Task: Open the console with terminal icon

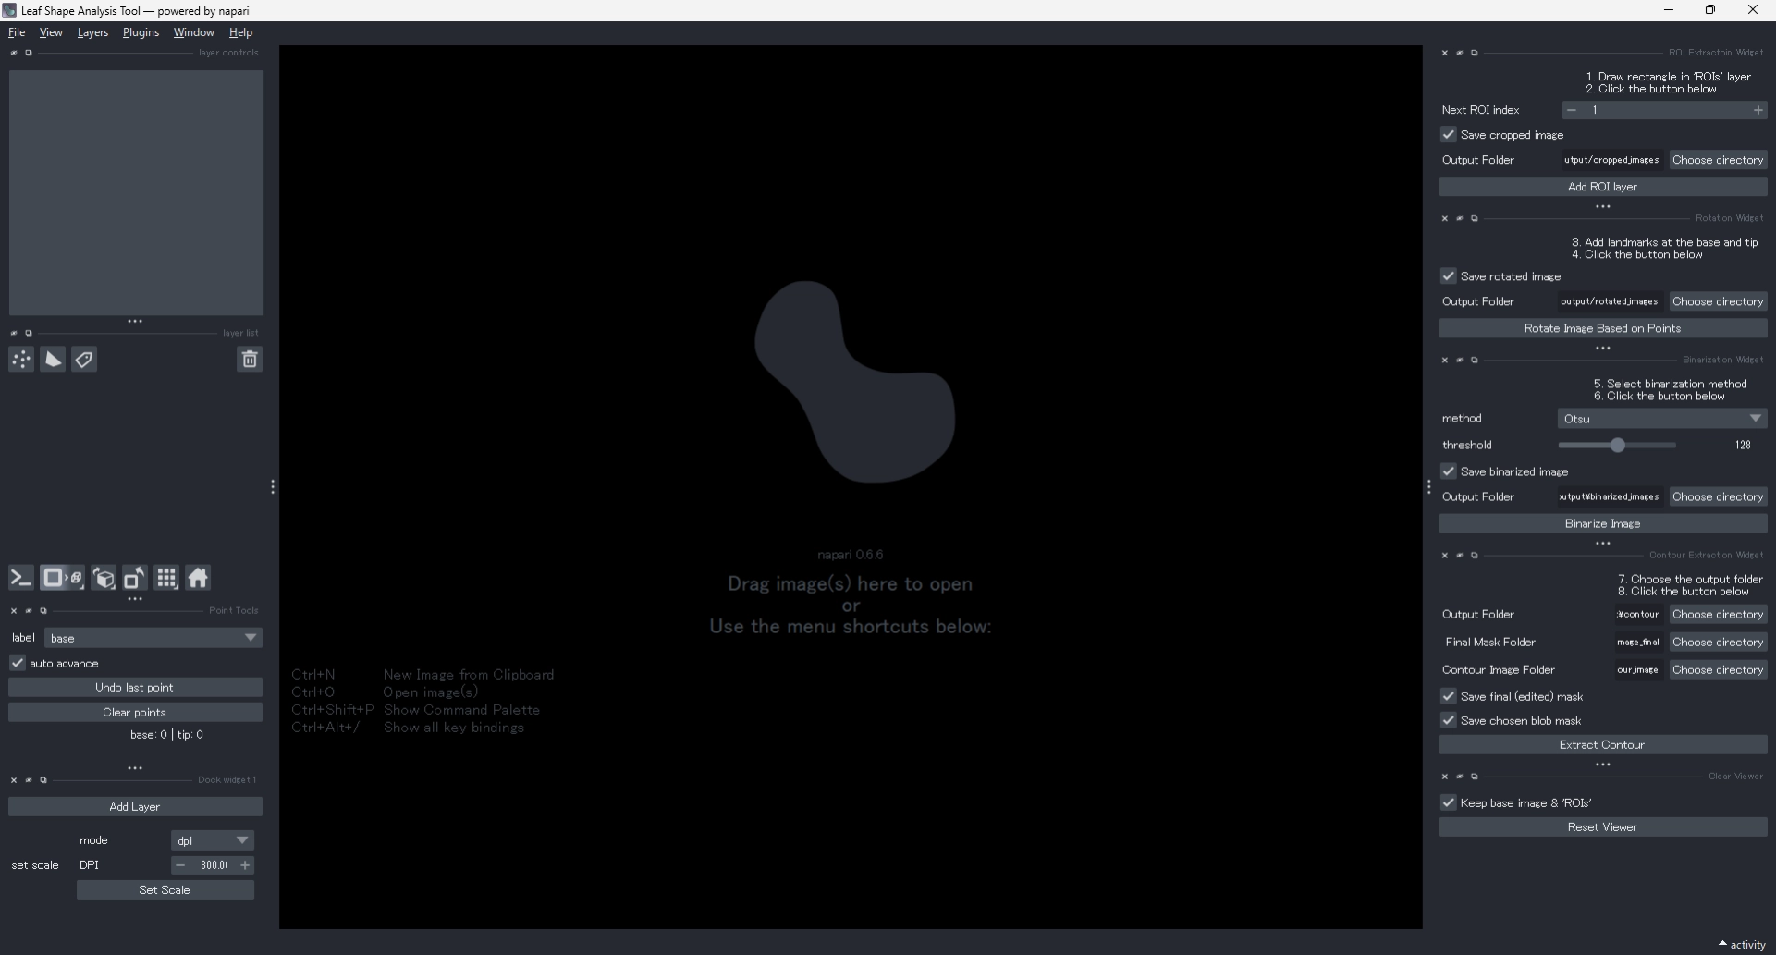Action: pyautogui.click(x=20, y=579)
